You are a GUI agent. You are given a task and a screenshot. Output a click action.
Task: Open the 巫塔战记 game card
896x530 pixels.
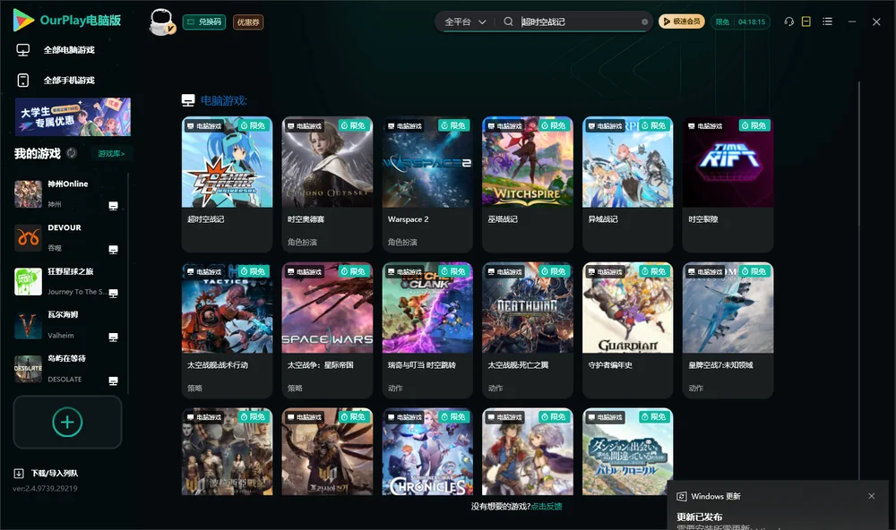[528, 184]
